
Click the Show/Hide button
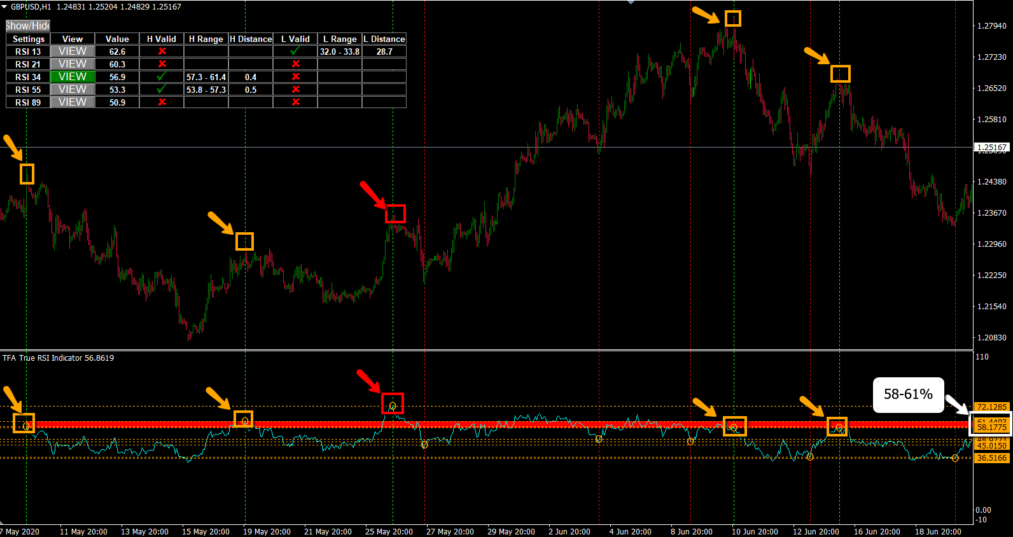(x=27, y=25)
